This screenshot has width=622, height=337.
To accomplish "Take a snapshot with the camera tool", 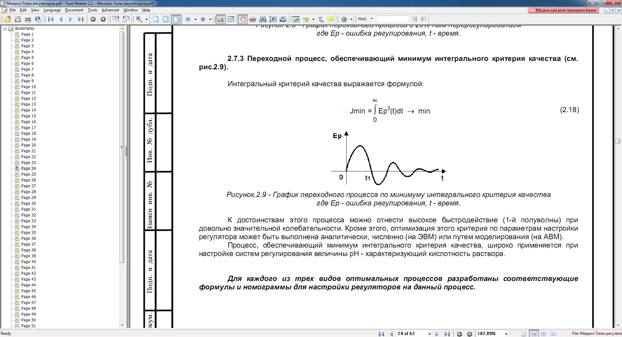I will click(283, 19).
